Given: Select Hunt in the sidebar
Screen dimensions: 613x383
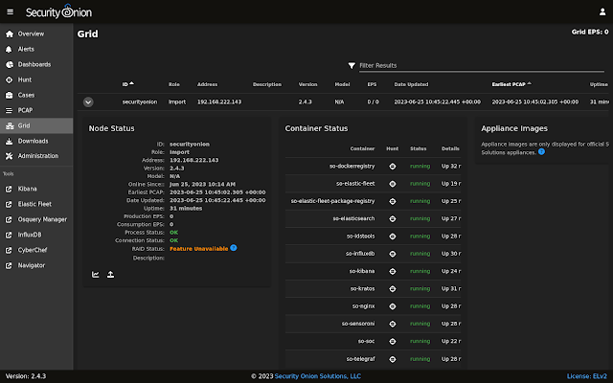Looking at the screenshot, I should pos(36,79).
